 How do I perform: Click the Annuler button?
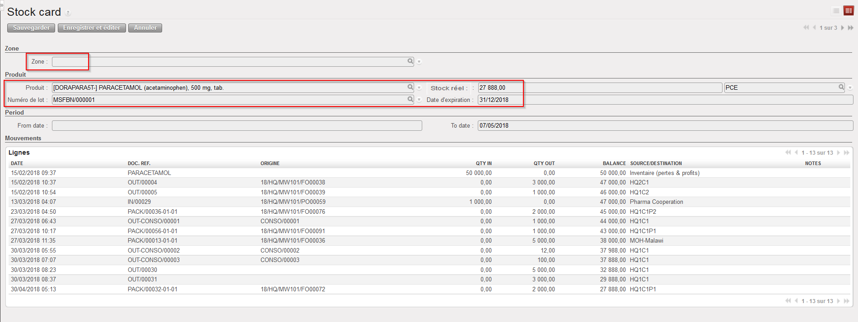(x=145, y=28)
